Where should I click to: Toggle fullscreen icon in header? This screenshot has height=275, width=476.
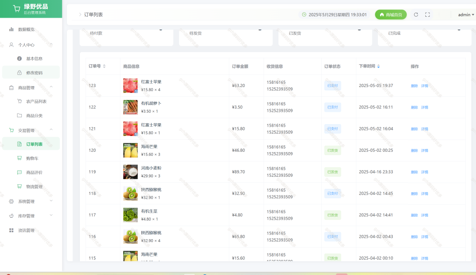428,14
